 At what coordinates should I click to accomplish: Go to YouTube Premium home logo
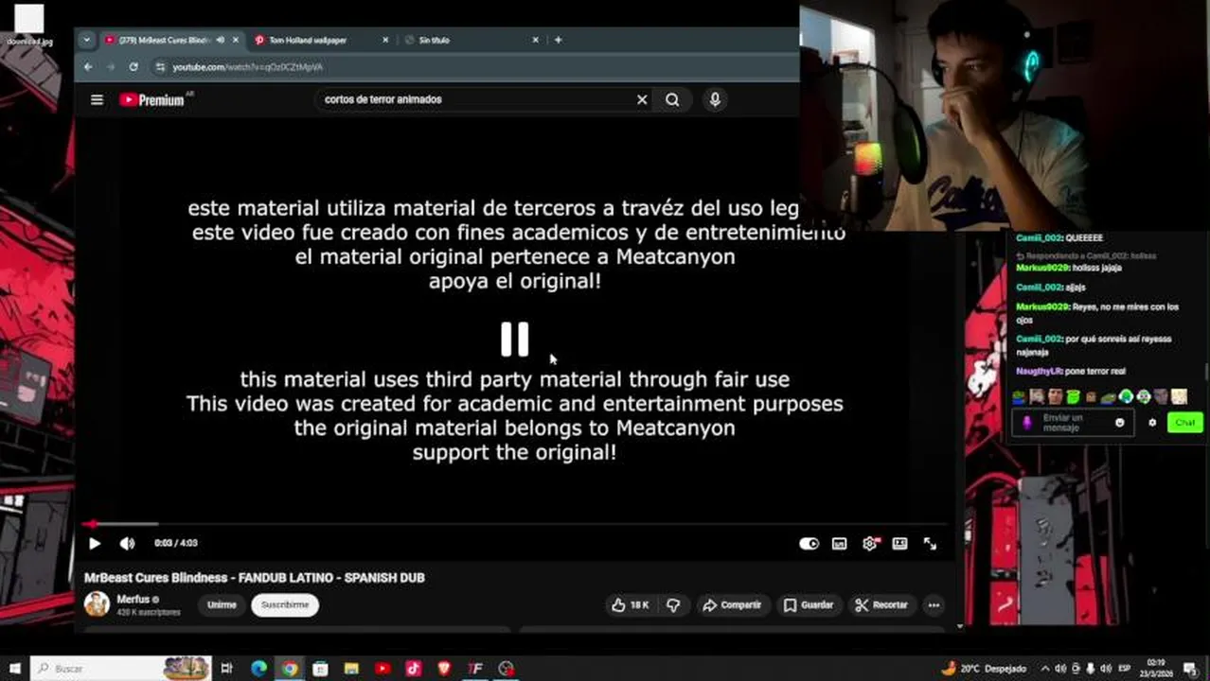click(152, 99)
